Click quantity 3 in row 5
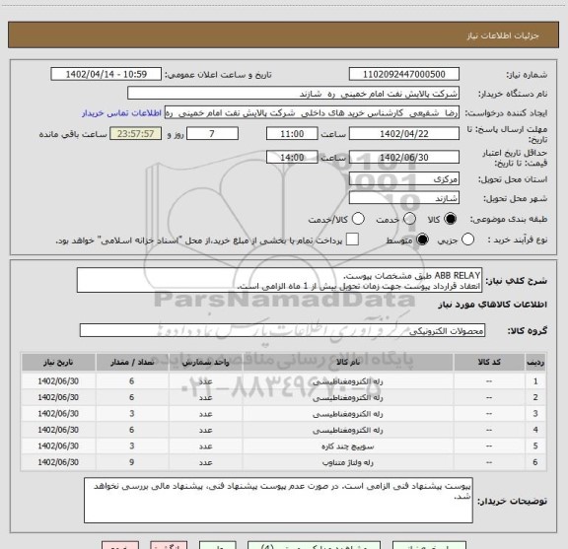This screenshot has width=568, height=549. [x=132, y=446]
